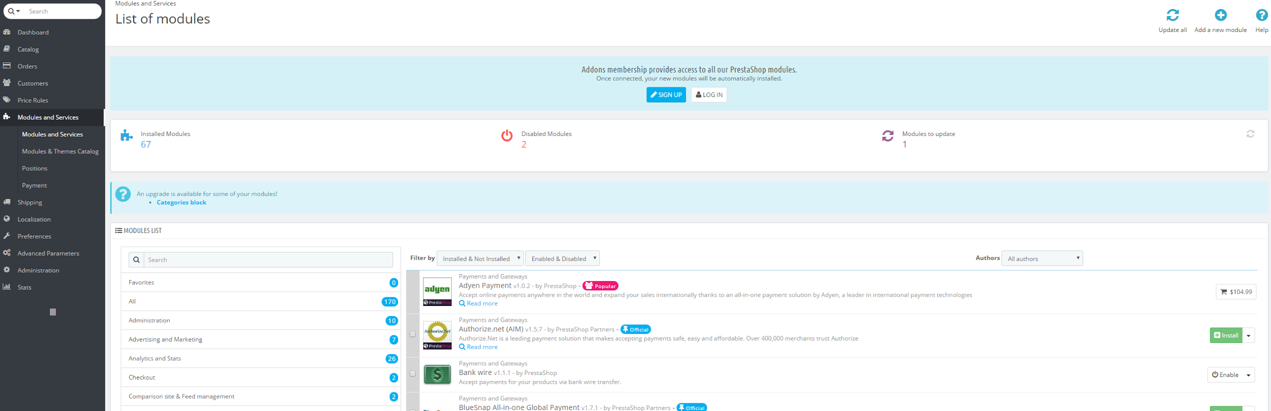
Task: Click the Installed Modules puzzle icon
Action: pyautogui.click(x=127, y=135)
